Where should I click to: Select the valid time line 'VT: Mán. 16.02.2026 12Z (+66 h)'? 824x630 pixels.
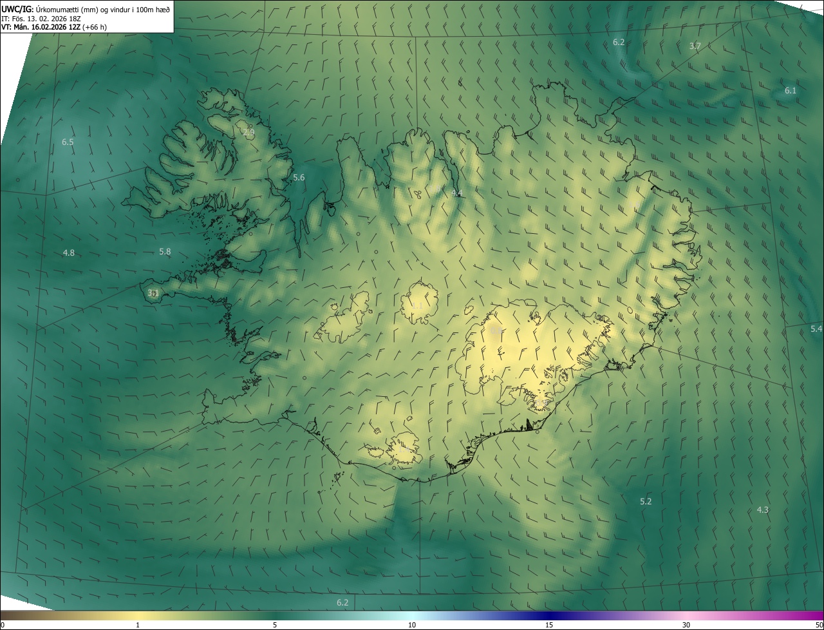pos(54,27)
